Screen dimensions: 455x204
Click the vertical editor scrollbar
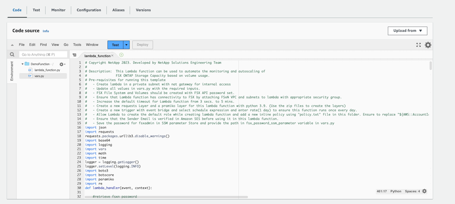431,65
